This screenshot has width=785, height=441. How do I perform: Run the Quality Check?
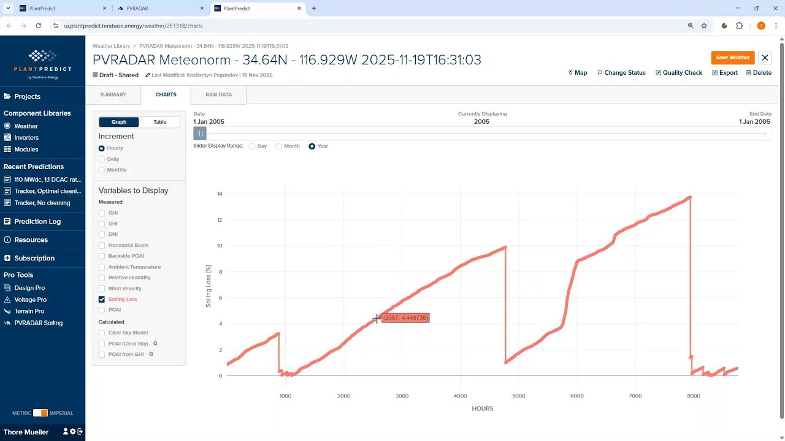pyautogui.click(x=679, y=73)
